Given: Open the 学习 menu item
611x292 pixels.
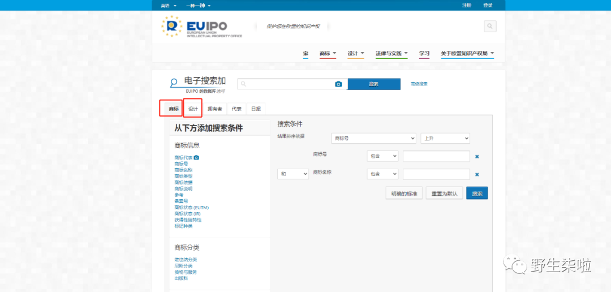Looking at the screenshot, I should (424, 53).
